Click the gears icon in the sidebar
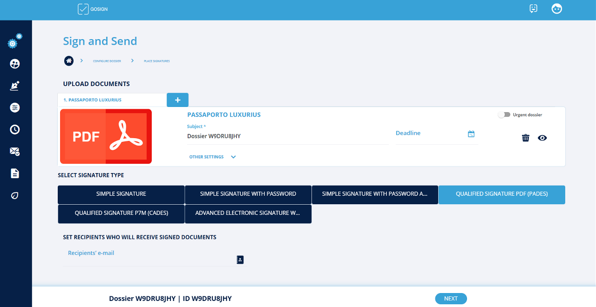 tap(14, 41)
